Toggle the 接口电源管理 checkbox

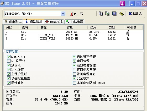(x=74, y=69)
